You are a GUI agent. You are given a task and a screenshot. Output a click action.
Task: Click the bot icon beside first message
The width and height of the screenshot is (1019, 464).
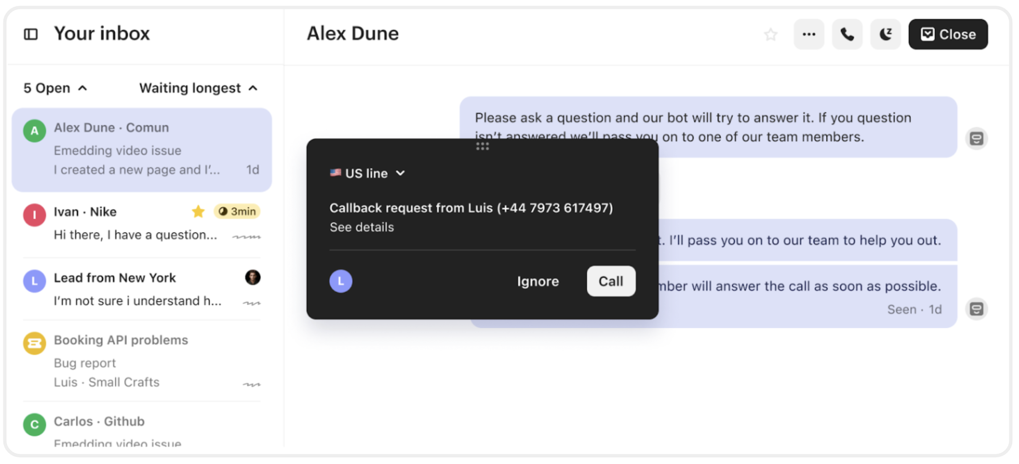pos(977,138)
